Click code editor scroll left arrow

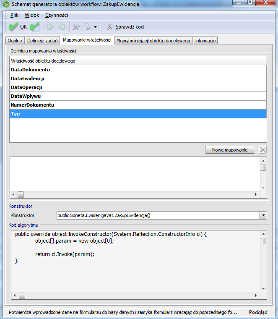15,295
